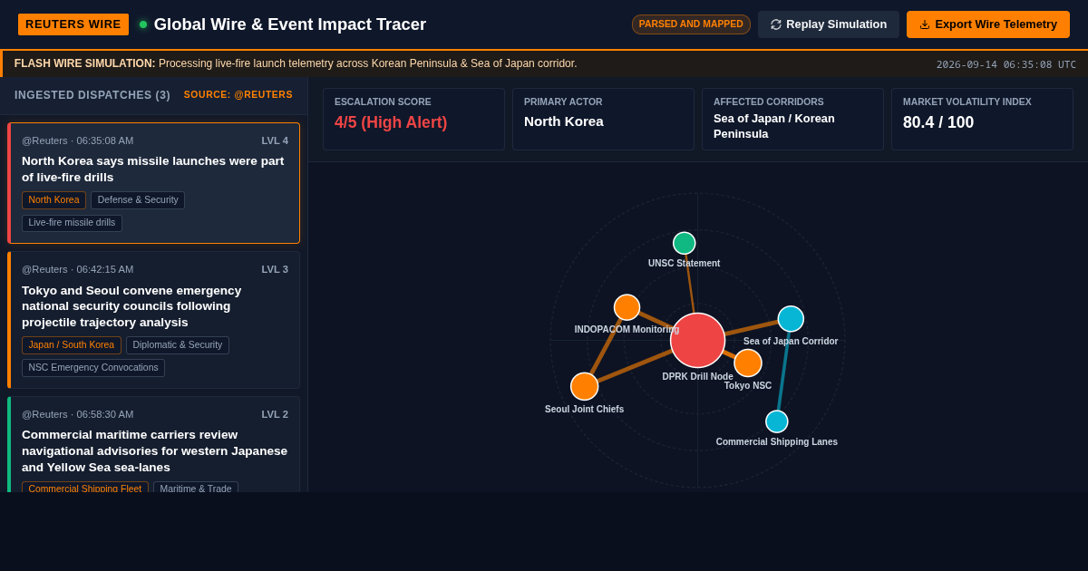This screenshot has width=1088, height=571.
Task: Click the REUTERS WIRE logo badge
Action: click(73, 24)
